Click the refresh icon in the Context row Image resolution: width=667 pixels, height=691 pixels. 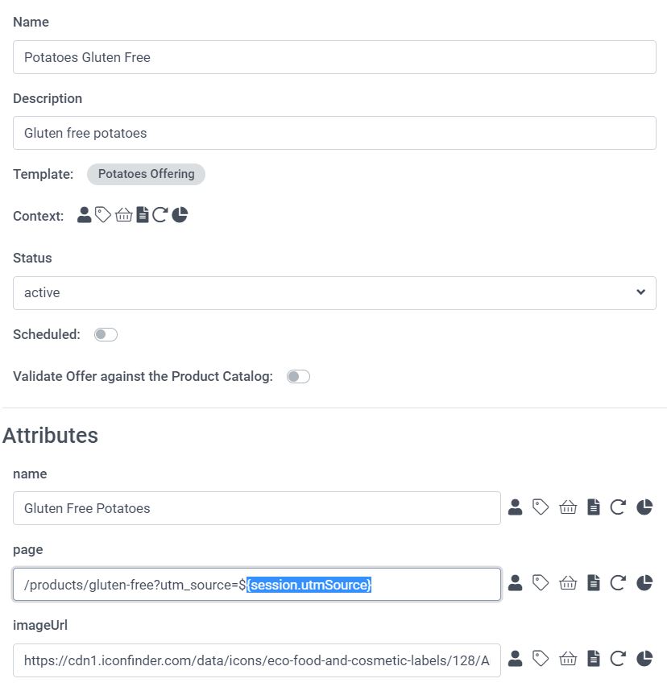pos(159,215)
